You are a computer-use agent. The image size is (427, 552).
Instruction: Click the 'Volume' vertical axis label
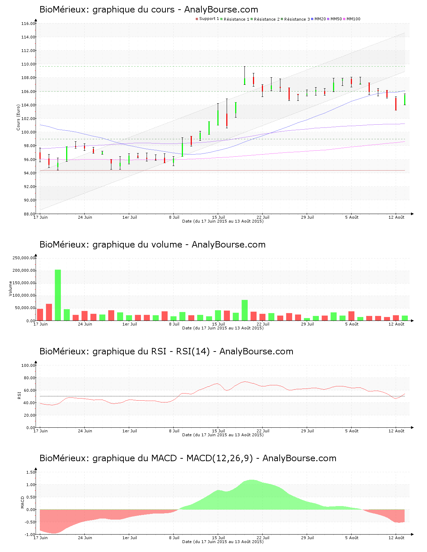pyautogui.click(x=10, y=288)
